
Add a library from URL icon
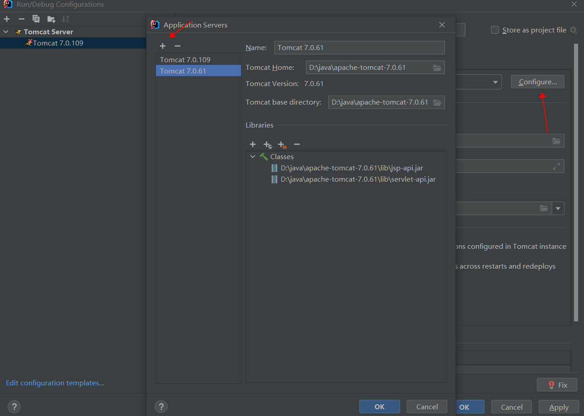268,144
